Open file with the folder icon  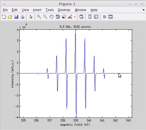[x=10, y=17]
